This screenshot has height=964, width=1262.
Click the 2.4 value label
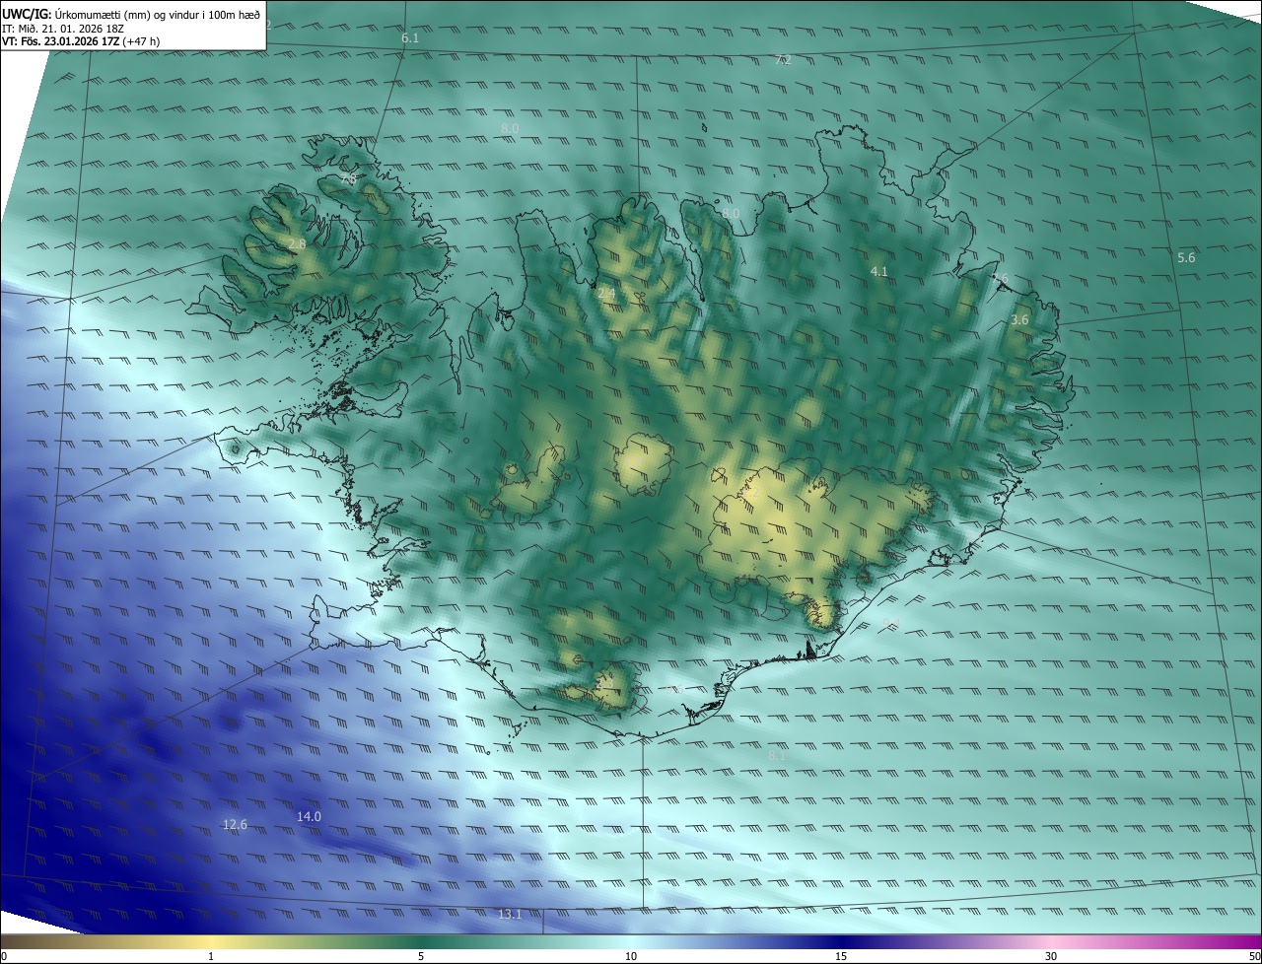(606, 294)
